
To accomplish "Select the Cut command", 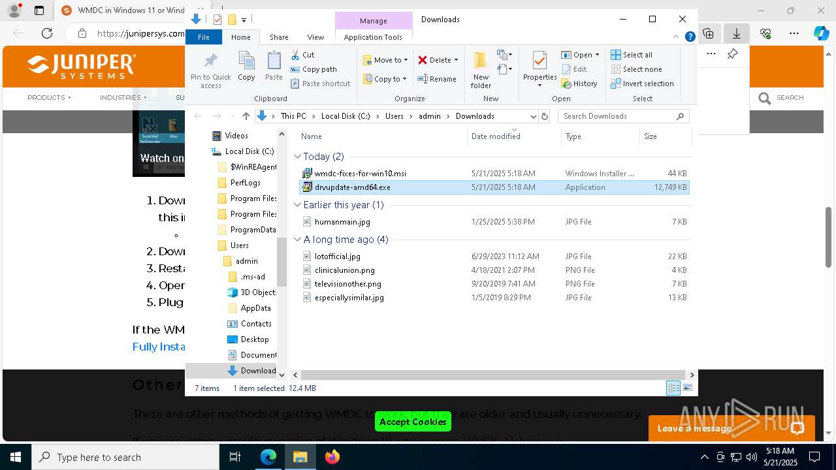I will coord(302,55).
